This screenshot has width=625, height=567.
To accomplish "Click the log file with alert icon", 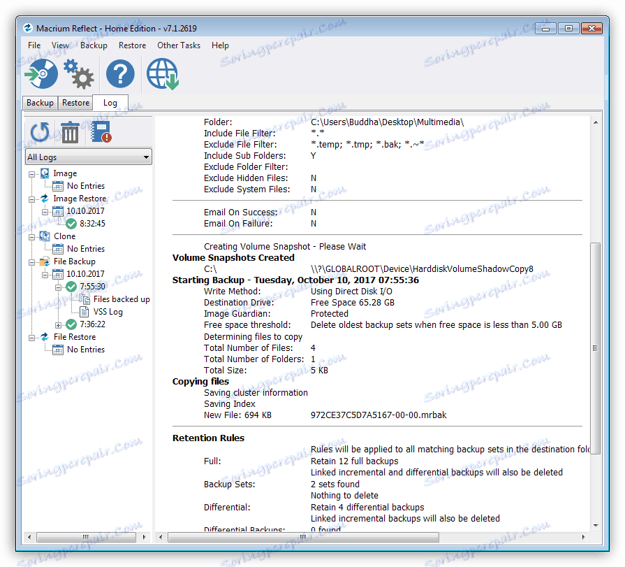I will [x=101, y=132].
